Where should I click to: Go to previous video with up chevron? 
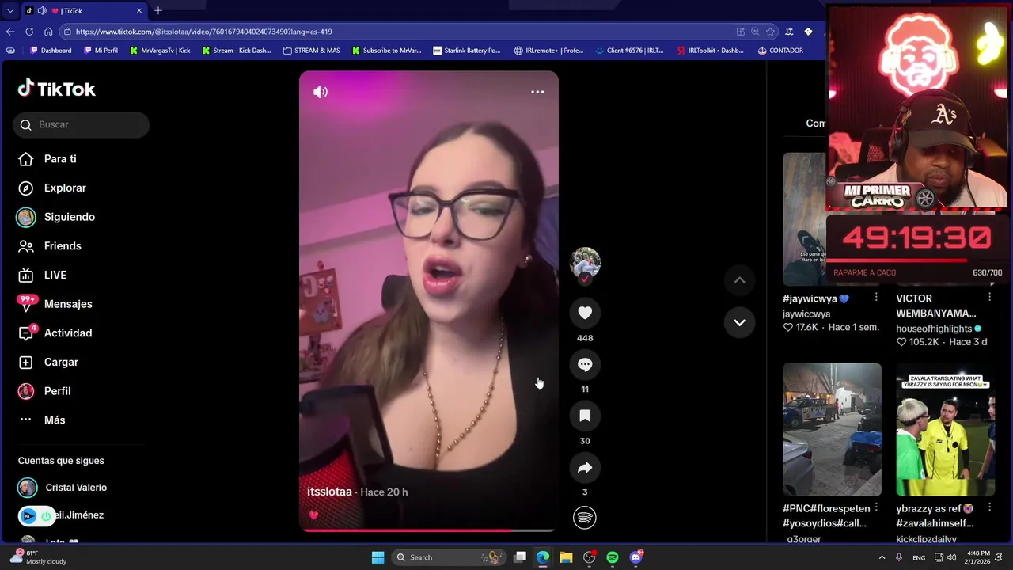739,280
